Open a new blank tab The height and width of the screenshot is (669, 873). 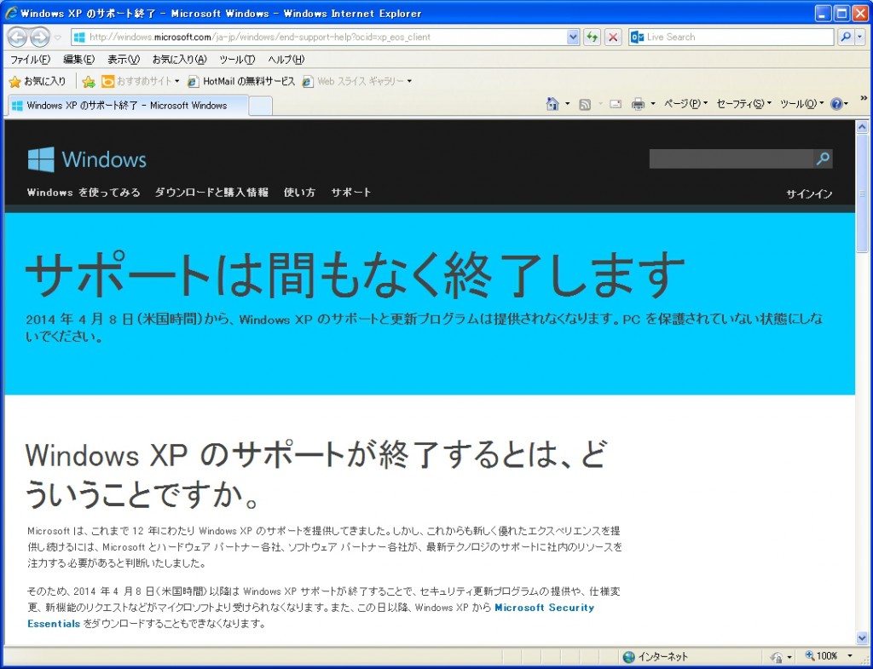point(260,106)
